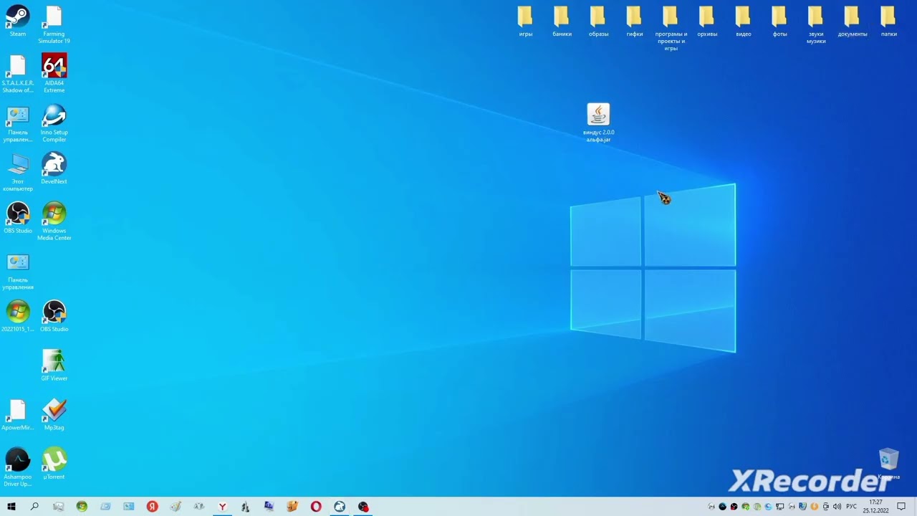
Task: Select the звуки музики folder
Action: 816,25
